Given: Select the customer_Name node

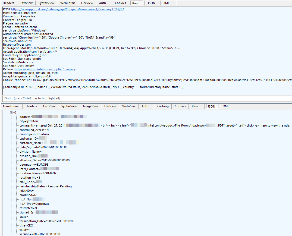Looking at the screenshot, I should tap(50, 143).
